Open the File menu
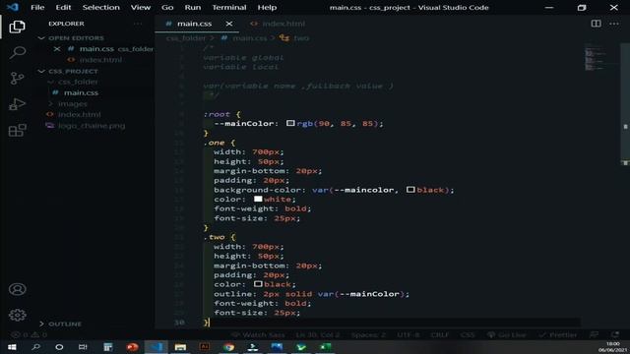 37,8
